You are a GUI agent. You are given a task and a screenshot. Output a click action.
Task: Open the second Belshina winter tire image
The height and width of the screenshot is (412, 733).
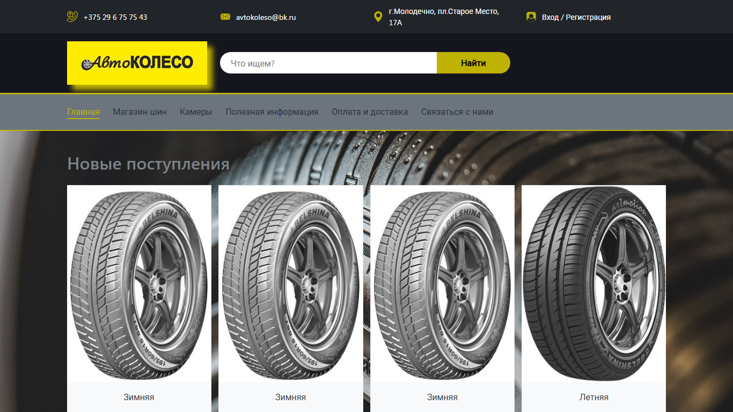point(291,284)
